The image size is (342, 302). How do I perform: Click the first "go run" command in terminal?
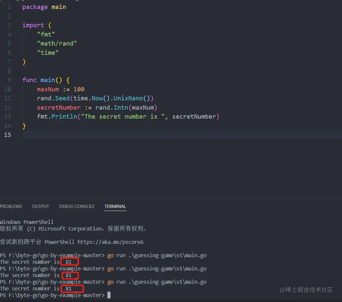point(157,255)
